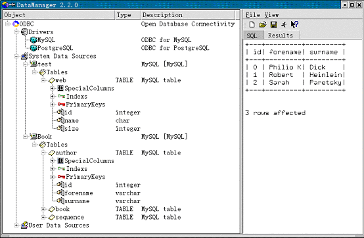Open the View menu
The height and width of the screenshot is (238, 364).
[271, 15]
